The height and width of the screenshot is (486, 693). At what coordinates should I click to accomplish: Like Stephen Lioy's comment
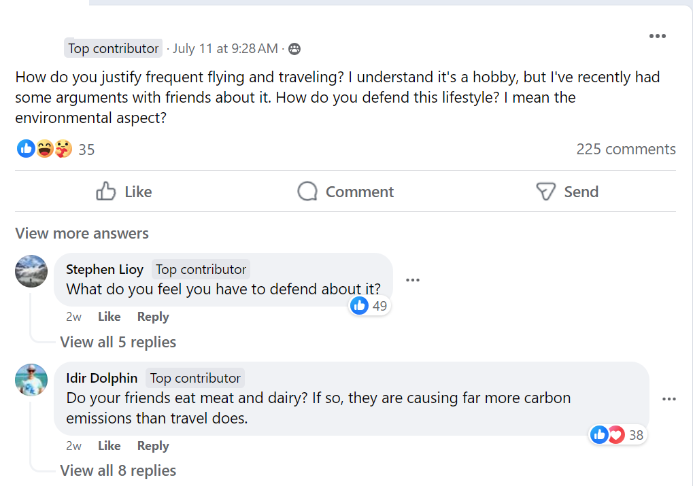pyautogui.click(x=109, y=317)
